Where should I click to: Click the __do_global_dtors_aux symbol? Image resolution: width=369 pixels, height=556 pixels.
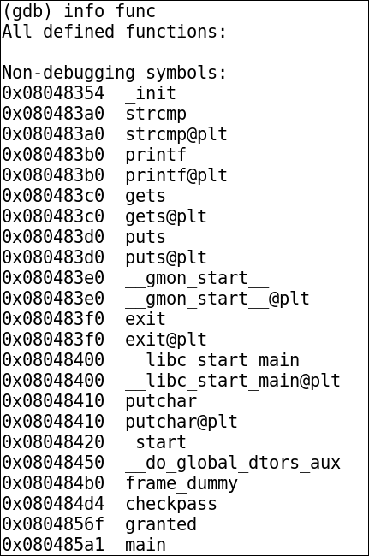coord(233,463)
